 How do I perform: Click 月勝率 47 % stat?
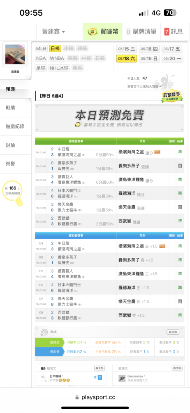(x=76, y=342)
